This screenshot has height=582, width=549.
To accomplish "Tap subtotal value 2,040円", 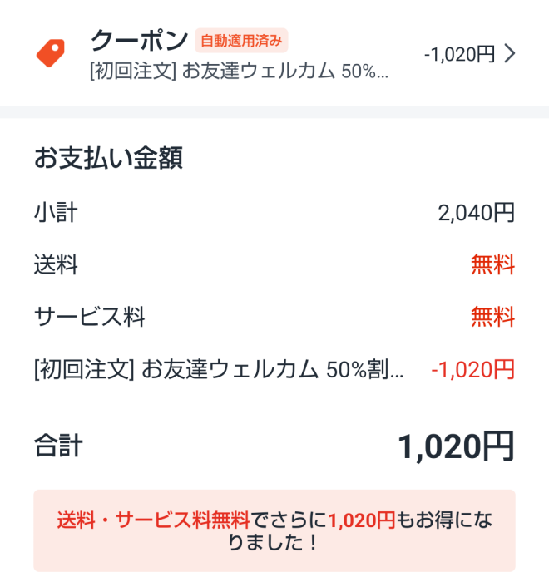I will 476,213.
